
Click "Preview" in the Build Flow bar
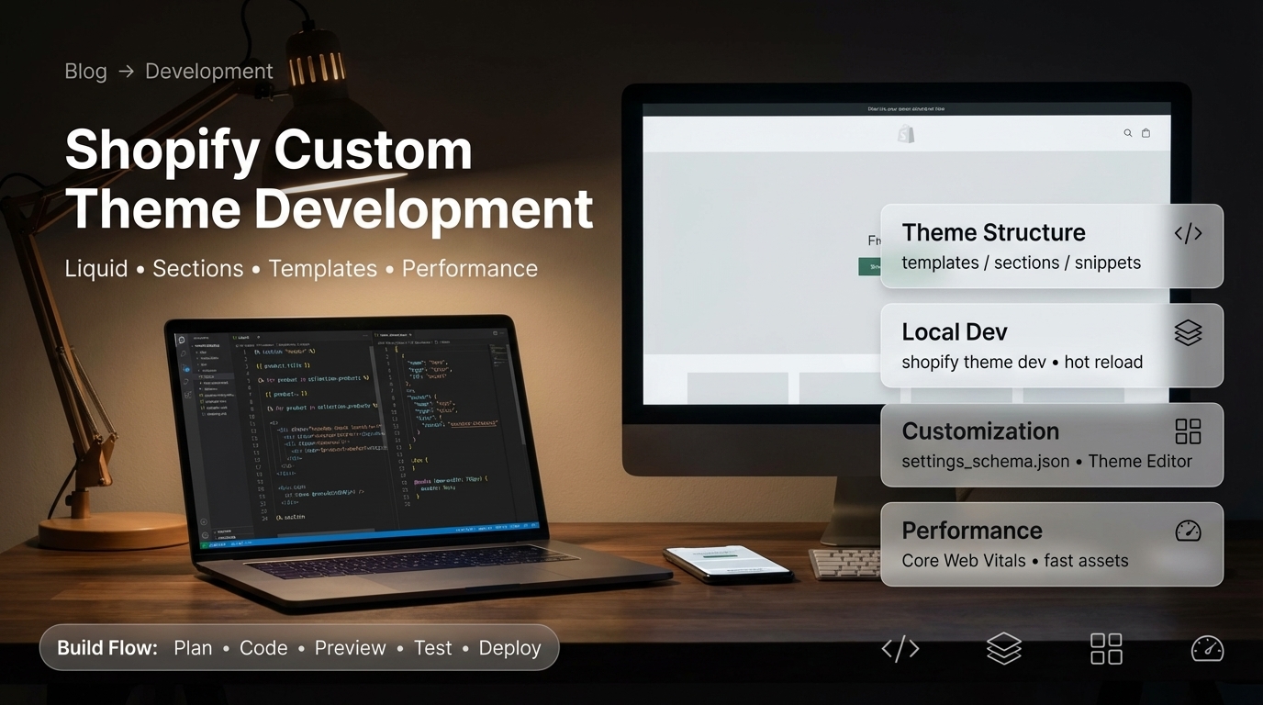pos(350,647)
